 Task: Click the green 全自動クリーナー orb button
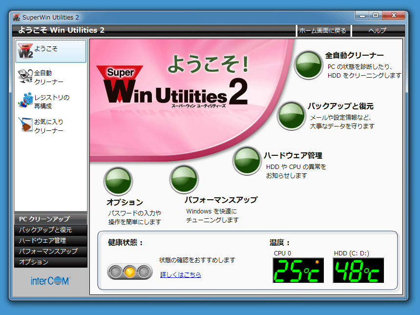coord(308,65)
